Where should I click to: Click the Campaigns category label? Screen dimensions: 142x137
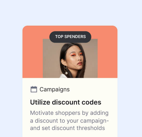[55, 89]
